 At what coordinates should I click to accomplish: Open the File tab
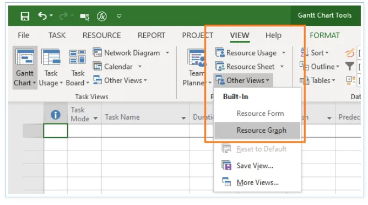[x=24, y=35]
